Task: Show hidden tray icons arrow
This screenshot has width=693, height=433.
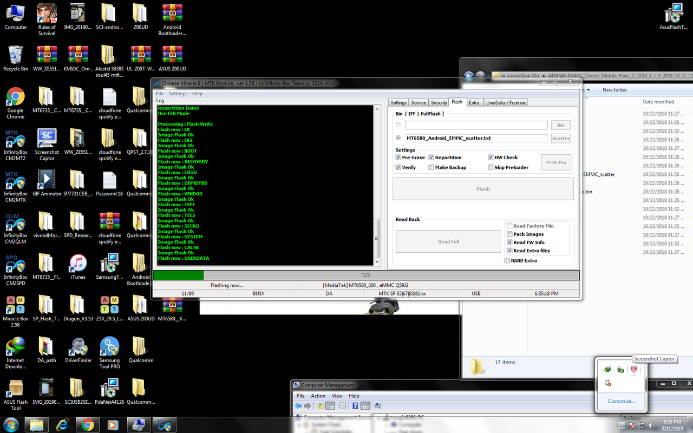Action: (622, 425)
